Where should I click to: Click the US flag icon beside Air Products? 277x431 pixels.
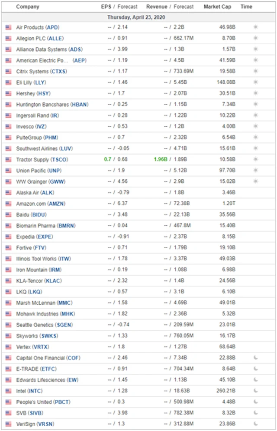pos(8,27)
